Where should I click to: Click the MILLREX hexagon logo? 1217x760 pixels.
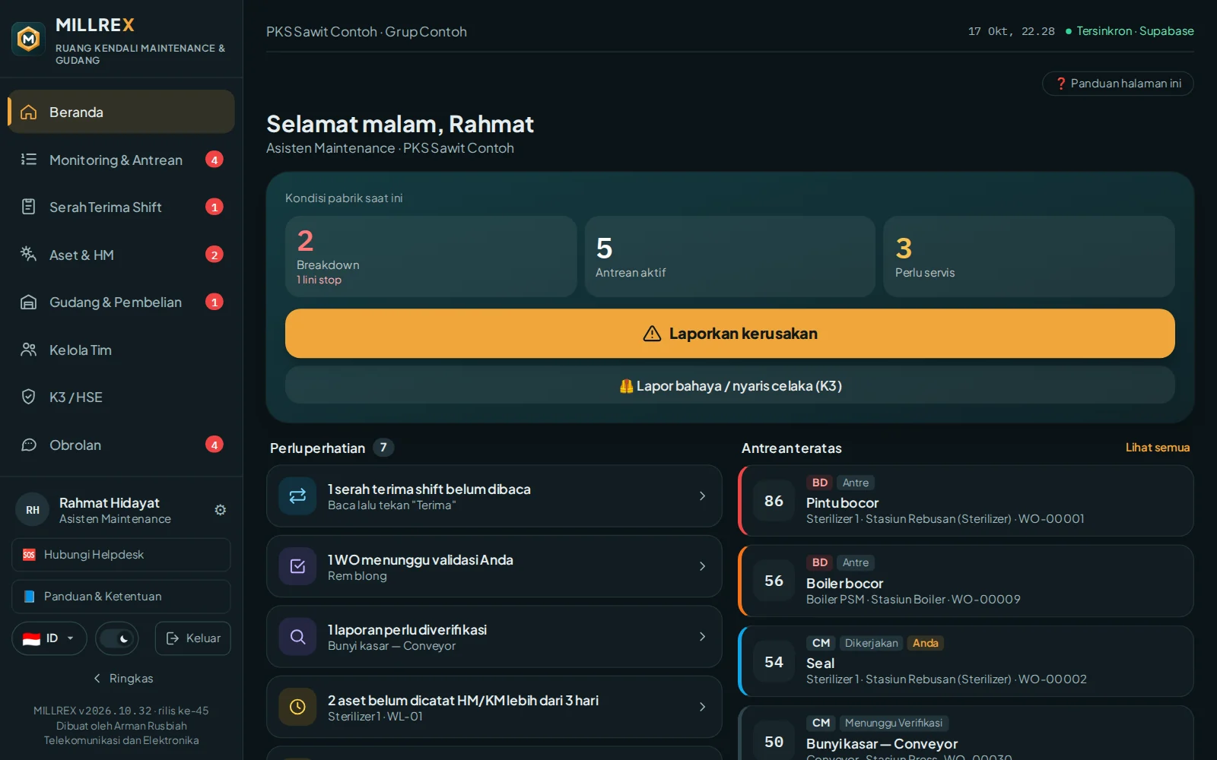[29, 38]
